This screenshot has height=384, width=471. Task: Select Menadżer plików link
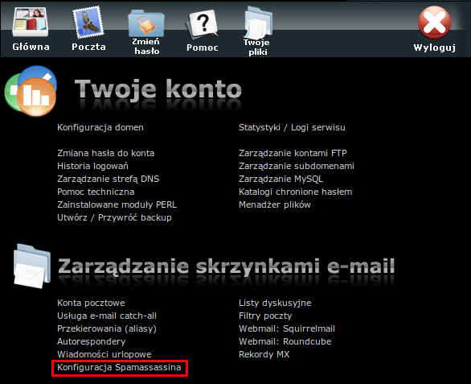point(275,204)
